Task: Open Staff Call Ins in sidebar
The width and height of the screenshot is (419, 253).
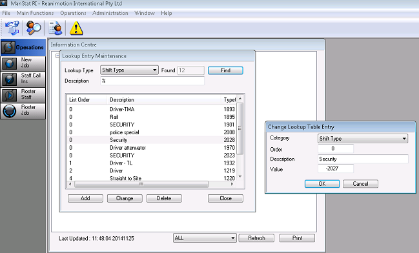Action: (x=23, y=79)
